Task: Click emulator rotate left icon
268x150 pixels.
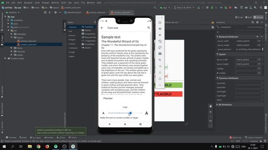Action: (160, 41)
